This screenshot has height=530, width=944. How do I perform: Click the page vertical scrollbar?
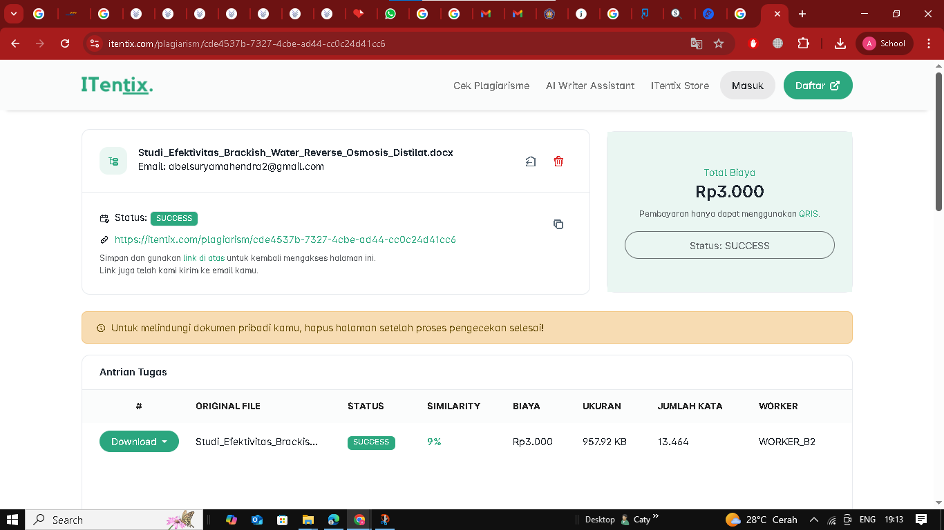938,141
